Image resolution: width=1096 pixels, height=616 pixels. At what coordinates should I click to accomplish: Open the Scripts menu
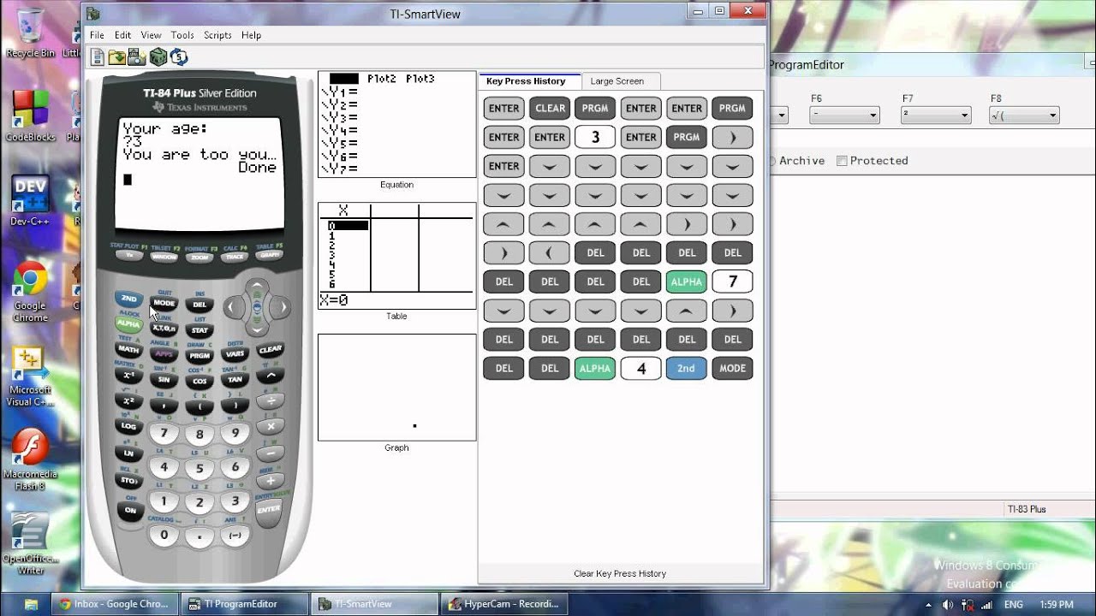click(217, 35)
